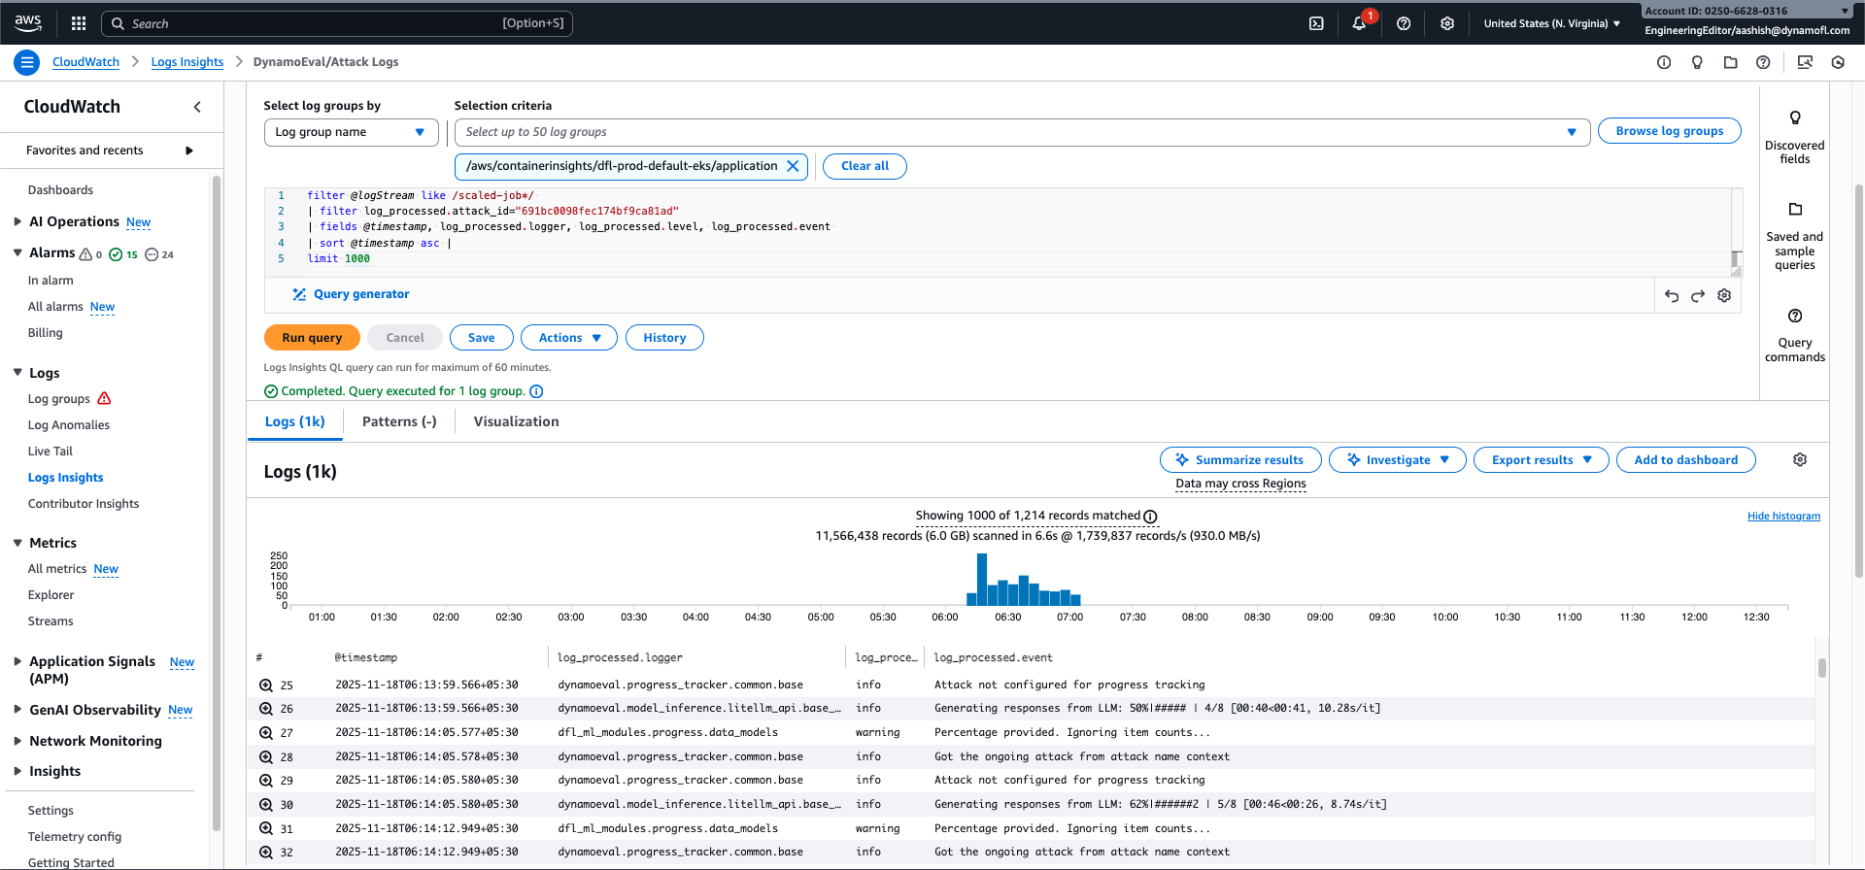Collapse the Metrics sidebar section
This screenshot has height=870, width=1865.
click(17, 543)
